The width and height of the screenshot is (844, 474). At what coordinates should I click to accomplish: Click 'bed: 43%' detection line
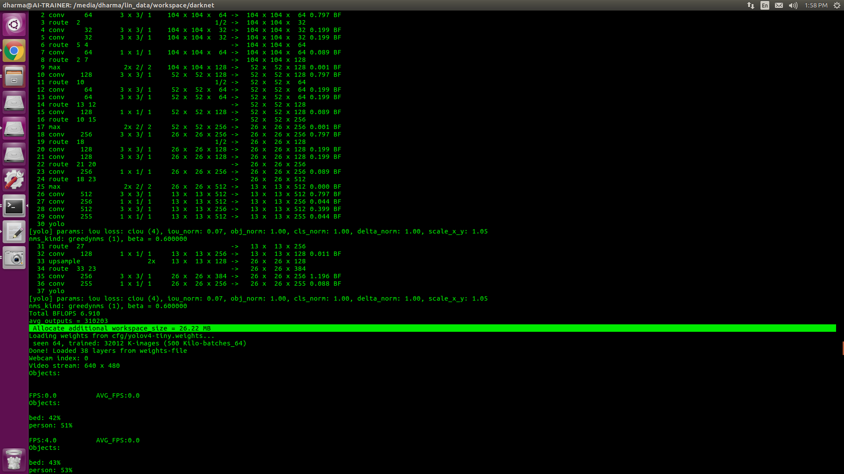45,463
